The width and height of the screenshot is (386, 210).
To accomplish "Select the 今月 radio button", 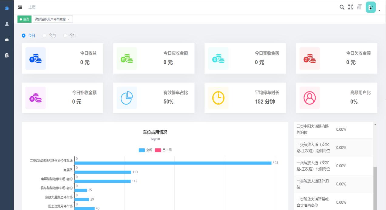I will [x=45, y=35].
